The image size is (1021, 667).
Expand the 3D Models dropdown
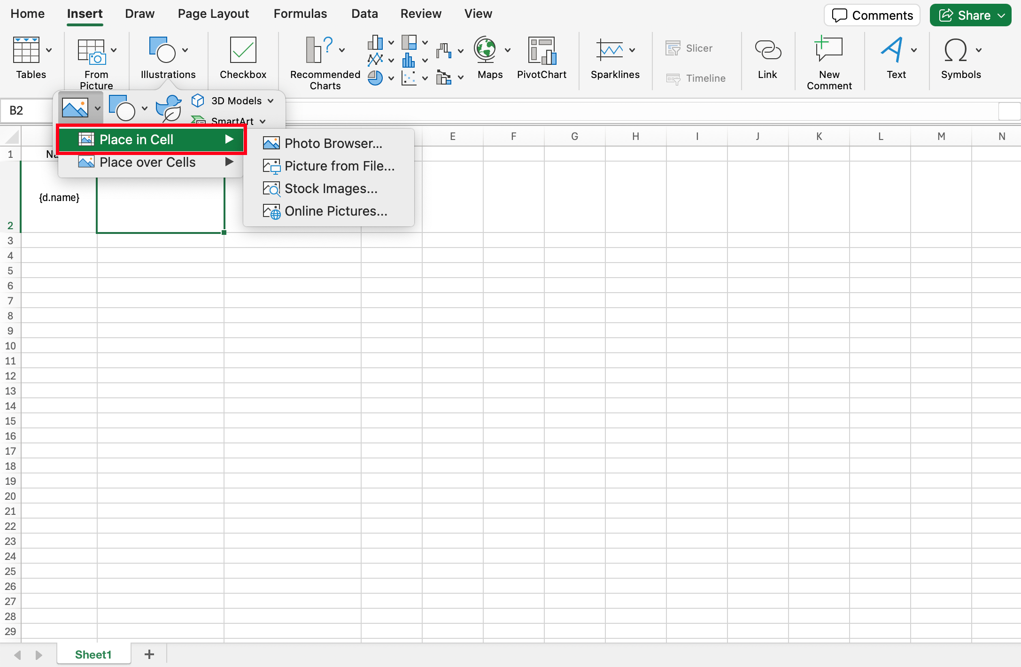271,101
